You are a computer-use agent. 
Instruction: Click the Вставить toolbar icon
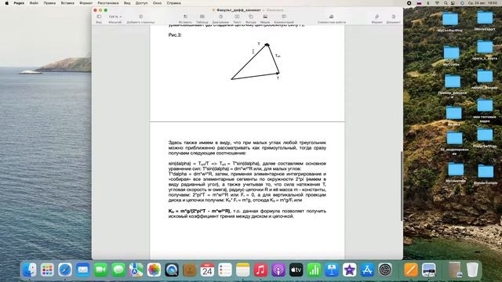185,16
